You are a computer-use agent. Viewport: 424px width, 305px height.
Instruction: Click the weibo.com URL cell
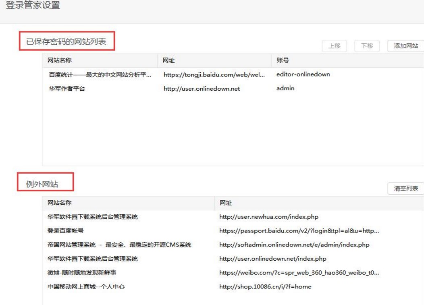pyautogui.click(x=299, y=273)
